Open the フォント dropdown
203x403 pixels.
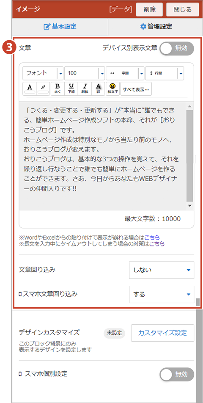tap(43, 73)
